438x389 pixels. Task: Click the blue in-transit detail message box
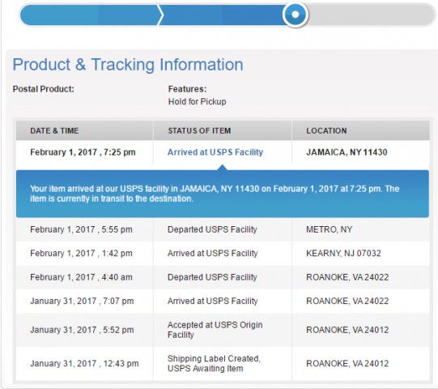(x=223, y=194)
